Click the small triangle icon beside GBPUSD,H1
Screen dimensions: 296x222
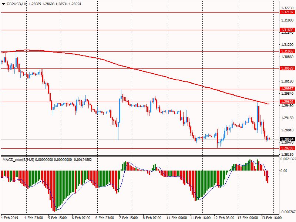pyautogui.click(x=3, y=4)
